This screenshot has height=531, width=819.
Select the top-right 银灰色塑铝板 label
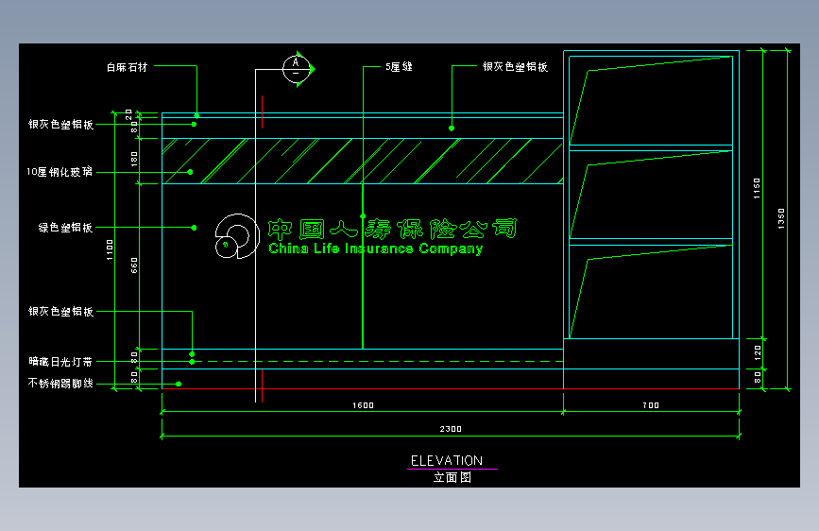[515, 67]
